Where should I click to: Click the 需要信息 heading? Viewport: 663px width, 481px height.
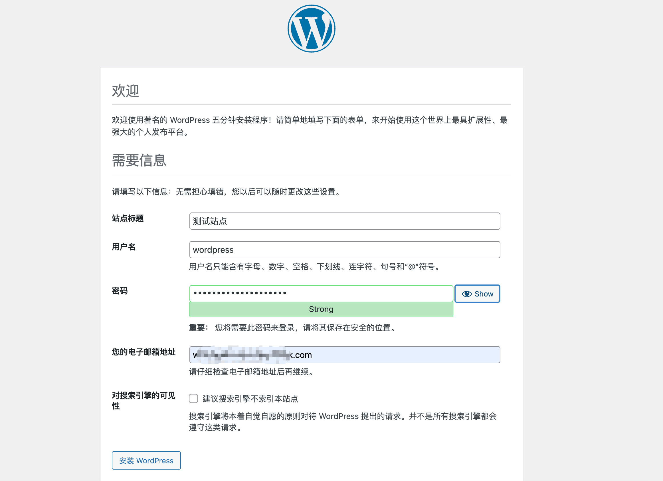point(139,160)
